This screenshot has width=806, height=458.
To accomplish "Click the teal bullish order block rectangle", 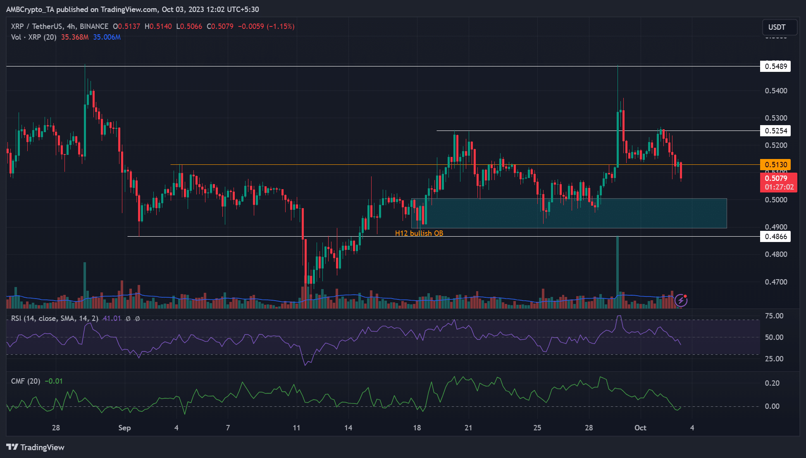I will tap(569, 213).
